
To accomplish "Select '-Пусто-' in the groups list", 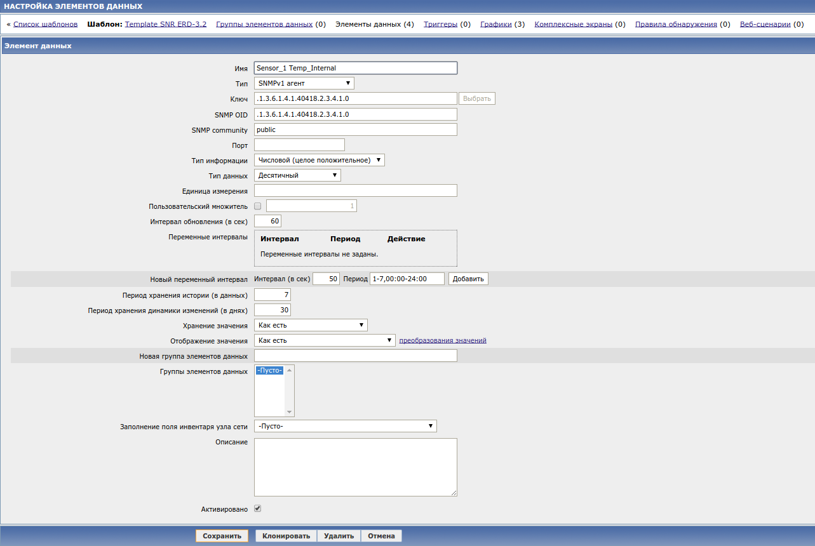I will pyautogui.click(x=270, y=370).
